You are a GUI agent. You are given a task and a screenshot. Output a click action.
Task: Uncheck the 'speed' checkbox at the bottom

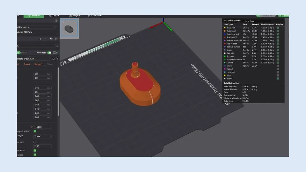[35, 155]
